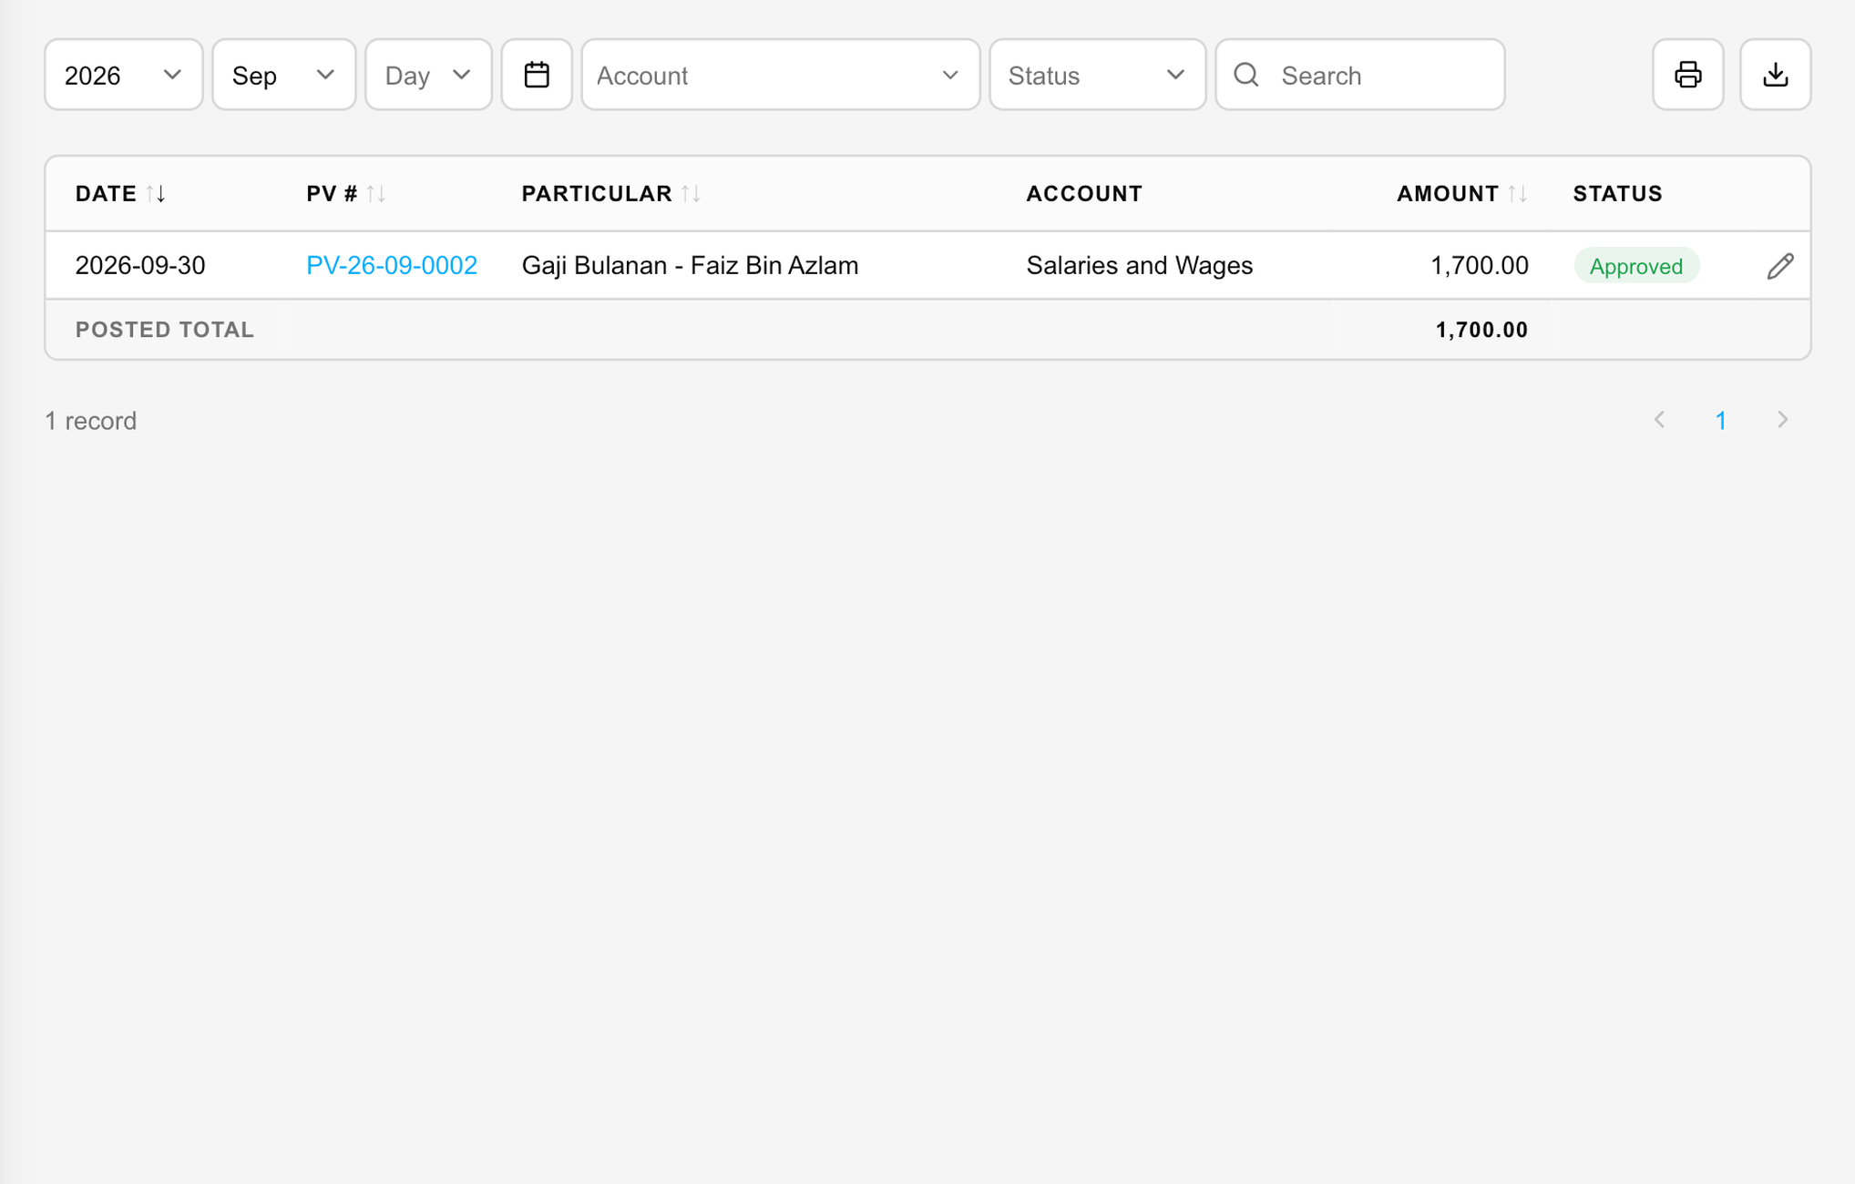Download the voucher list export
Image resolution: width=1855 pixels, height=1184 pixels.
(x=1775, y=75)
